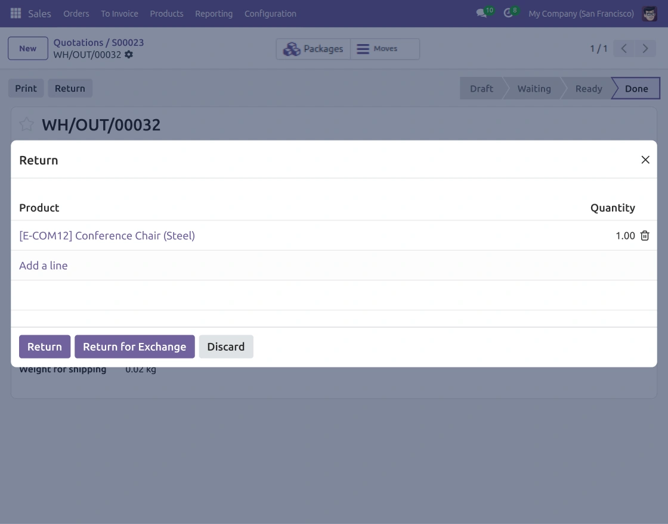Go to the previous record arrow

(624, 48)
